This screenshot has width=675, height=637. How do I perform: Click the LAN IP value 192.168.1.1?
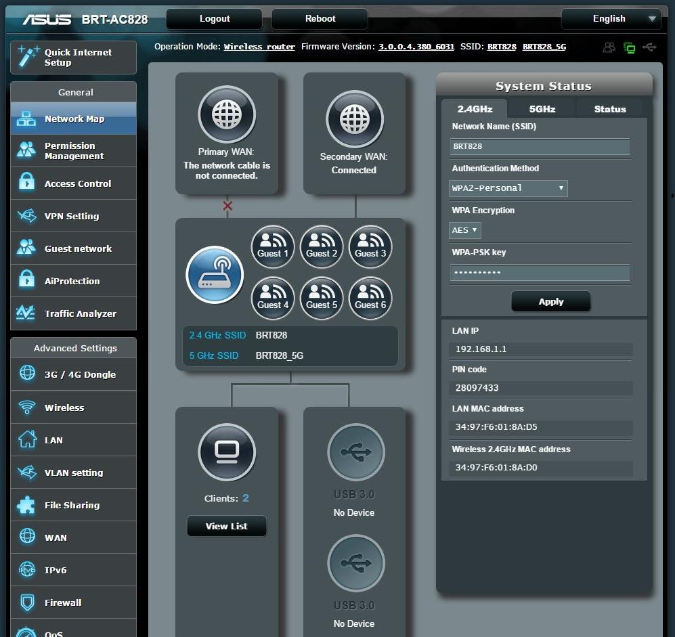(481, 349)
